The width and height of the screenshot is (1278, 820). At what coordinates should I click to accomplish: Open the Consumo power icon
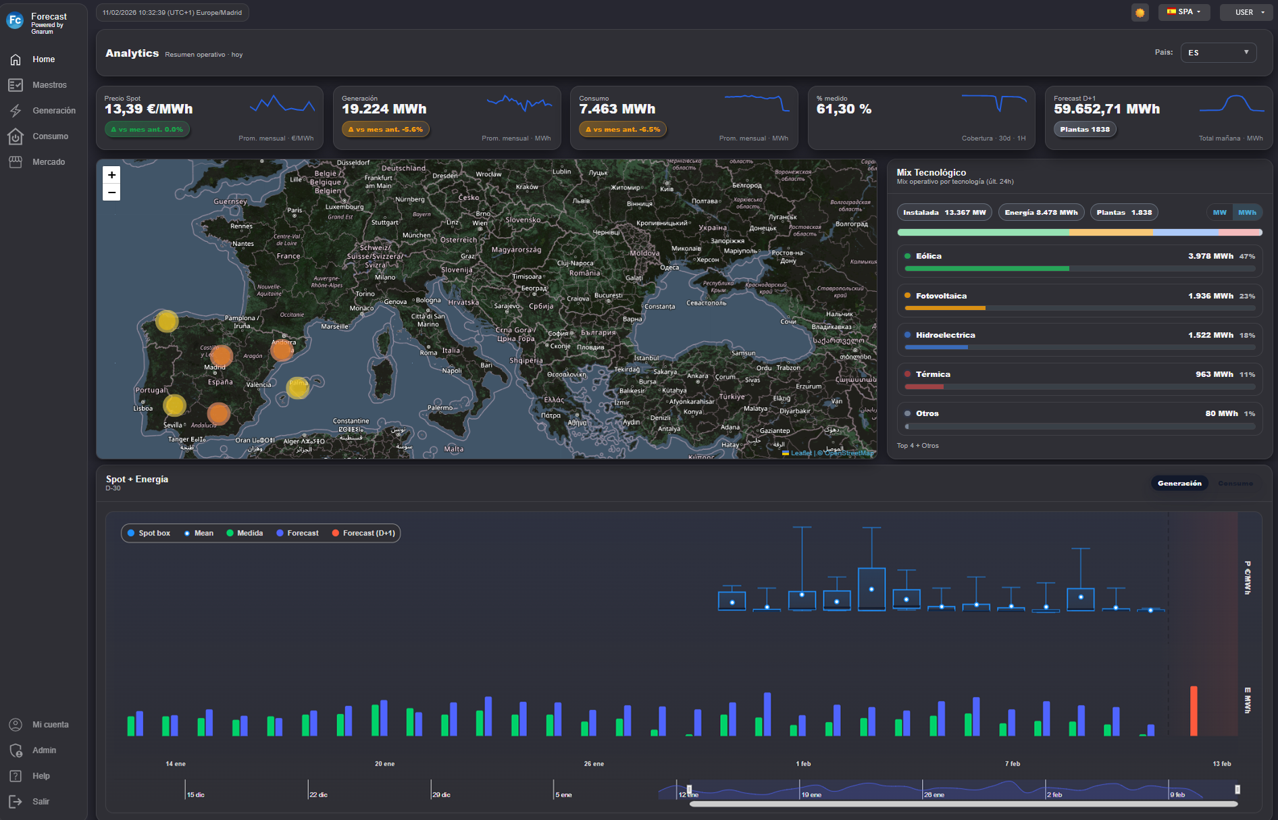(x=16, y=136)
